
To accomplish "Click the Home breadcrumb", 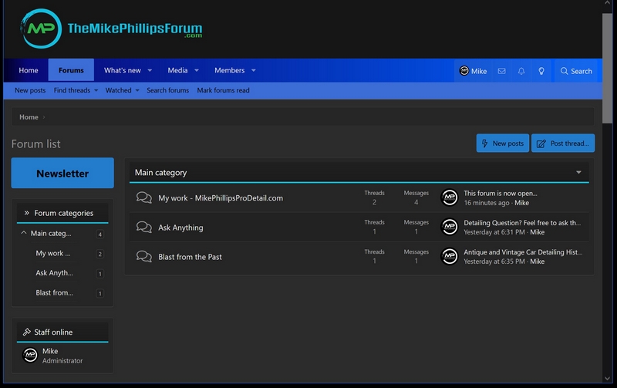I will (29, 117).
